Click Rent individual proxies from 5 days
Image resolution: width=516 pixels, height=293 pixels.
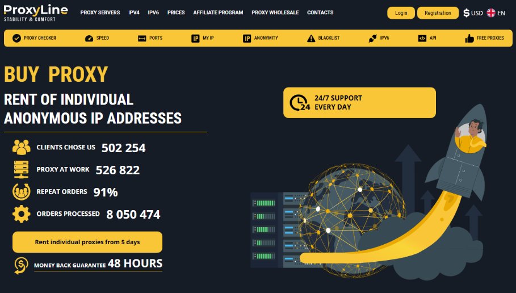(x=87, y=242)
